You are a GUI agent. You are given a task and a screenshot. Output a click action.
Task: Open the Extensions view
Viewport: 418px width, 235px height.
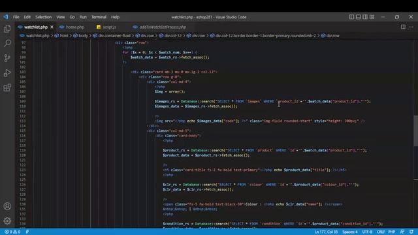(x=7, y=87)
